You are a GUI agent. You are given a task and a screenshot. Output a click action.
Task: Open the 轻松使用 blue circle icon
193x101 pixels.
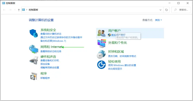[101, 65]
